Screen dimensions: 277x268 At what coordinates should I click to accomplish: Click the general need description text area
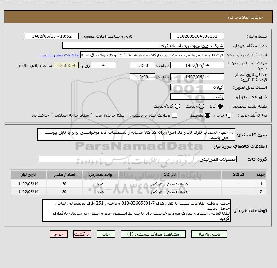136,135
